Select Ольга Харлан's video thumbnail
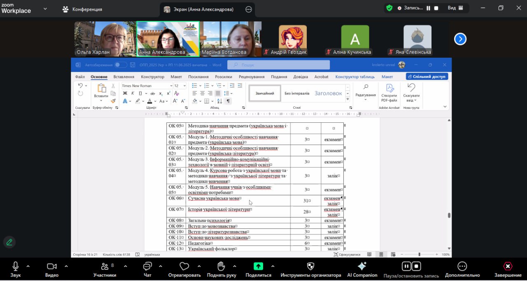 [105, 39]
